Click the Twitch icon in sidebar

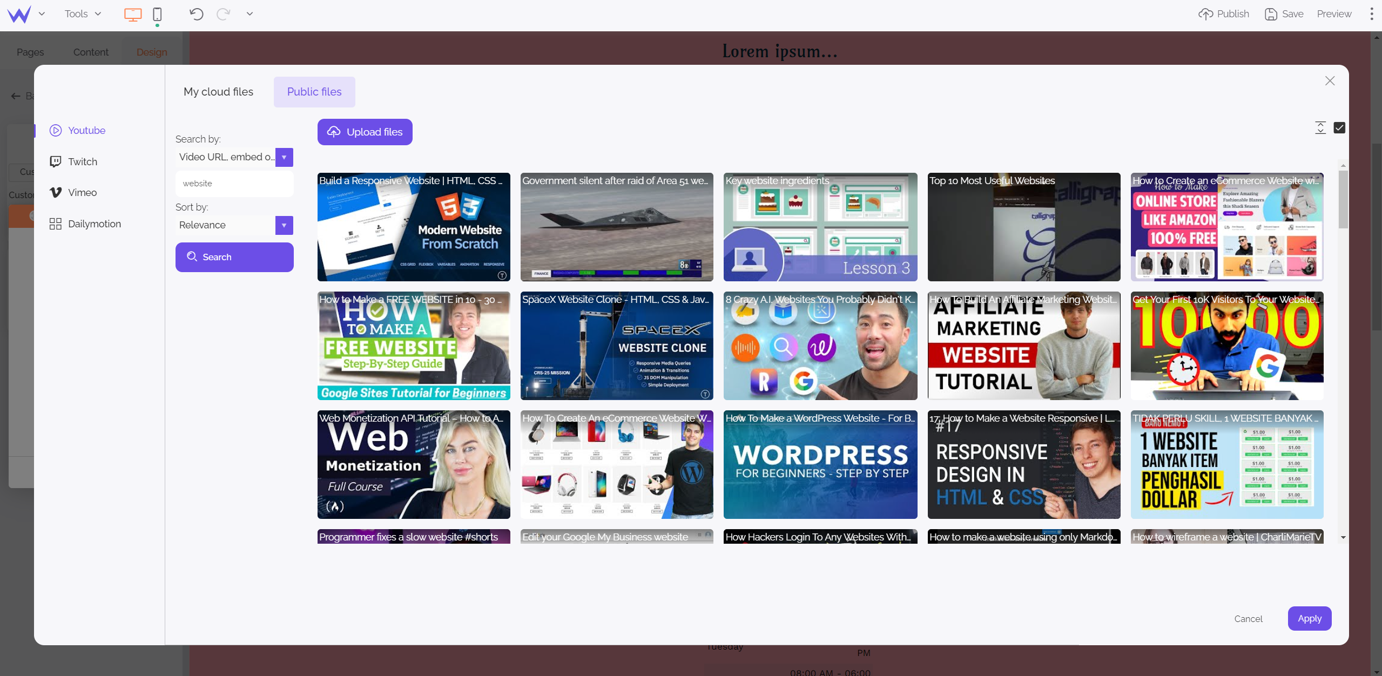(x=56, y=161)
